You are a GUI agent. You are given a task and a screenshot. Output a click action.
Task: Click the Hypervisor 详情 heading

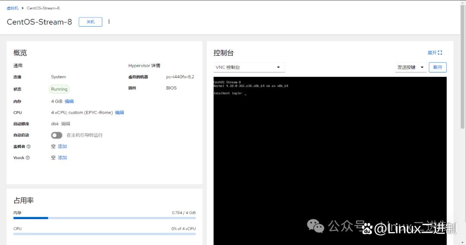[x=144, y=66]
